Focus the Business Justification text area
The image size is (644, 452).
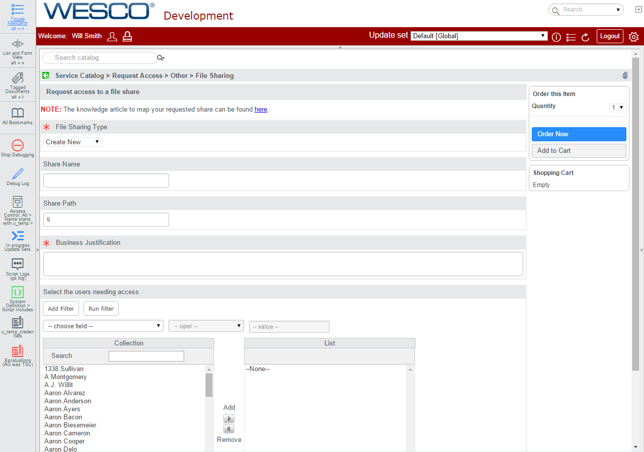pyautogui.click(x=283, y=264)
